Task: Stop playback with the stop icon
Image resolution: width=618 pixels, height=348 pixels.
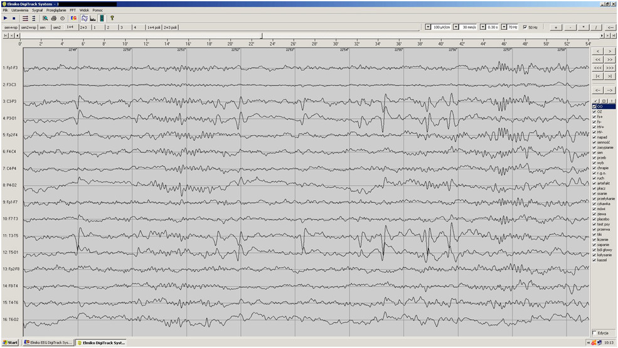Action: tap(14, 18)
